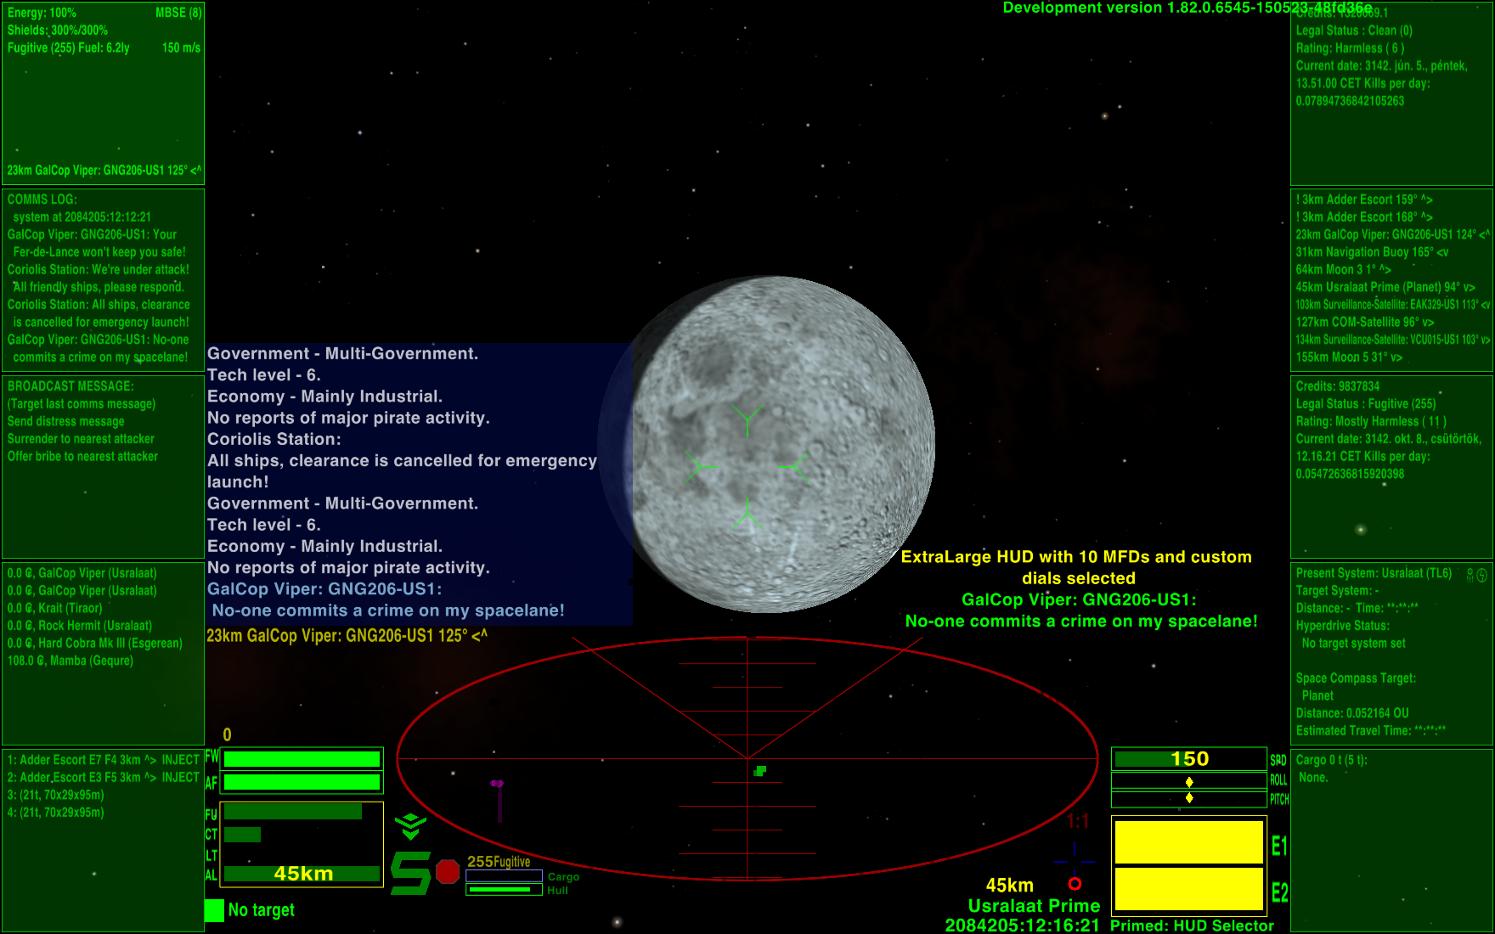
Task: Click the yellow E1 energy bank
Action: pos(1188,842)
